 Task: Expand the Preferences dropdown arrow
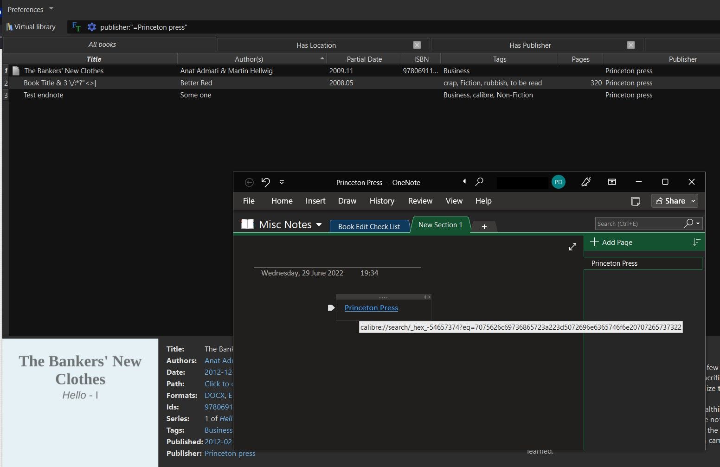tap(51, 8)
